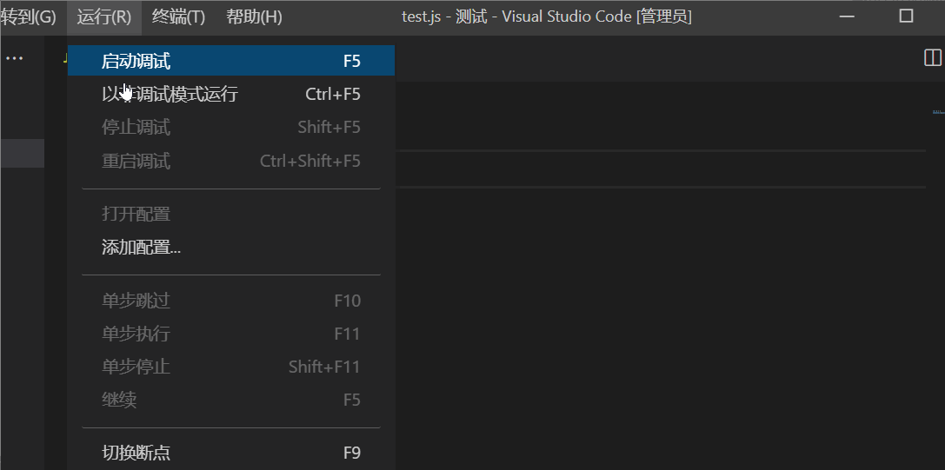Open the sidebar more actions ellipsis
945x470 pixels.
coord(15,58)
